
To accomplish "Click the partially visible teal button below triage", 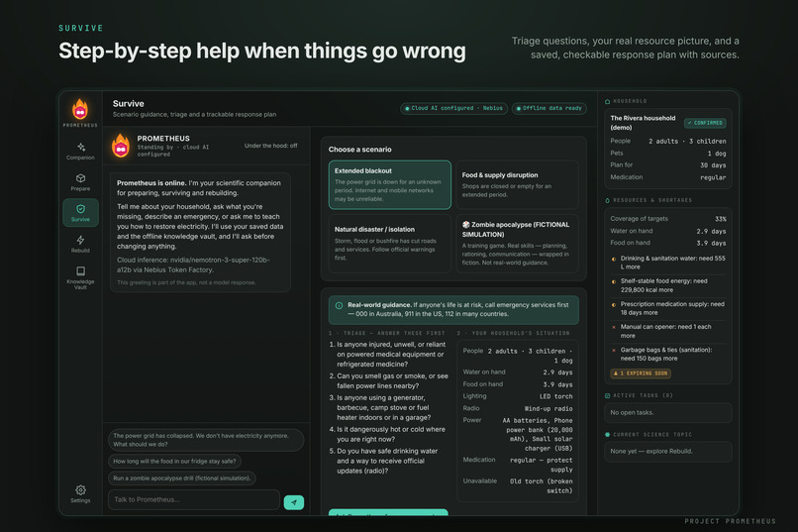I will coord(388,512).
